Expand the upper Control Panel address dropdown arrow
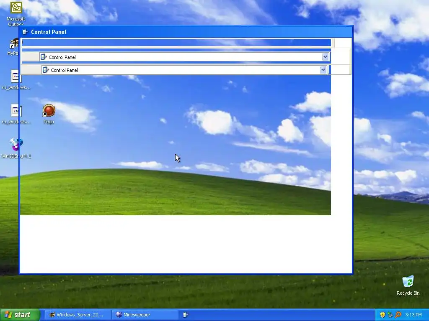 tap(325, 57)
